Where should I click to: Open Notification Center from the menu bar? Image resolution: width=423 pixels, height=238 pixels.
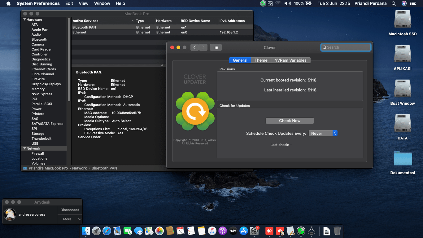click(x=413, y=3)
